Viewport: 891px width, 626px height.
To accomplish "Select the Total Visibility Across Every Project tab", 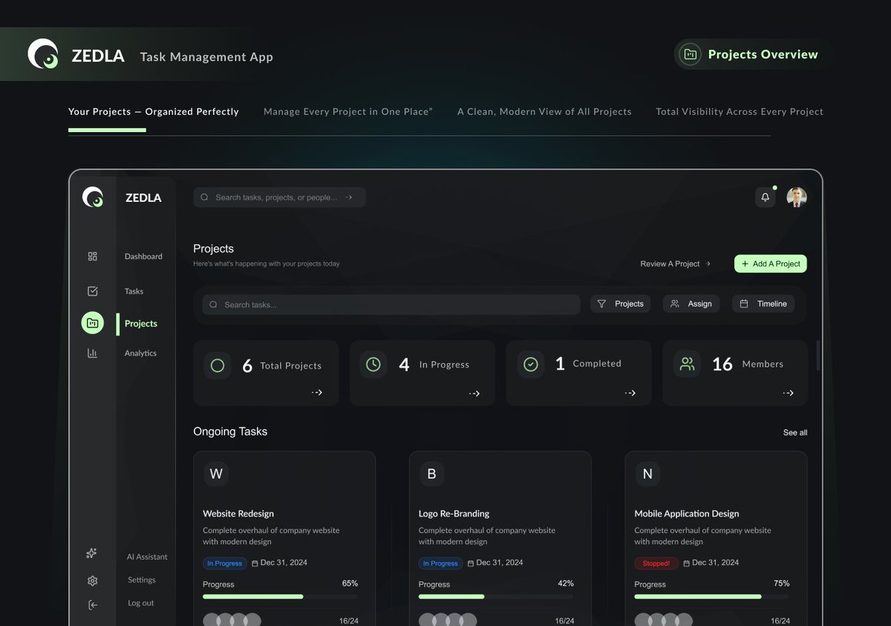I will tap(739, 111).
